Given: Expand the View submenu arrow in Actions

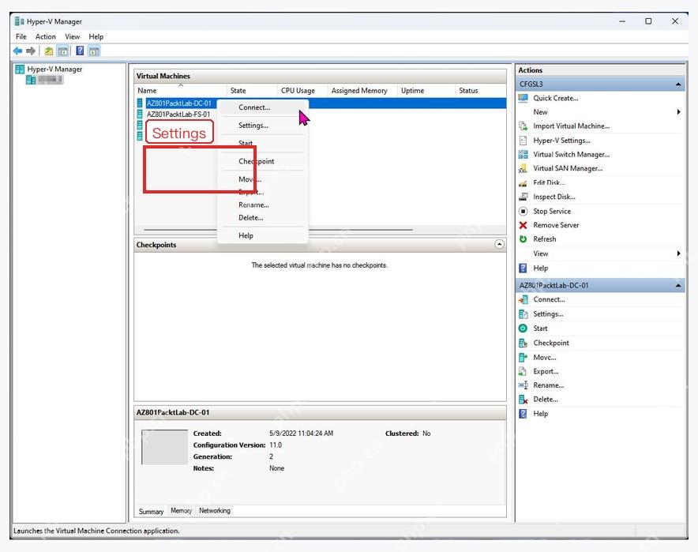Looking at the screenshot, I should point(678,253).
